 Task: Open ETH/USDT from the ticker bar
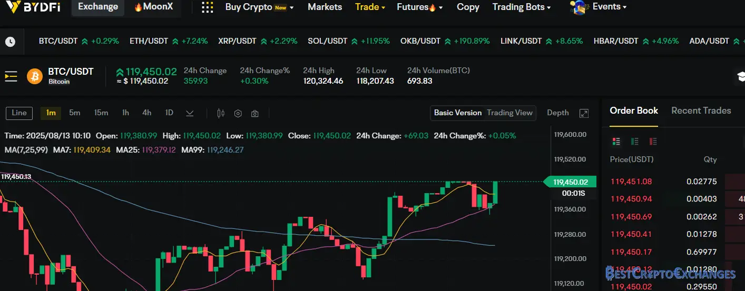click(x=169, y=41)
